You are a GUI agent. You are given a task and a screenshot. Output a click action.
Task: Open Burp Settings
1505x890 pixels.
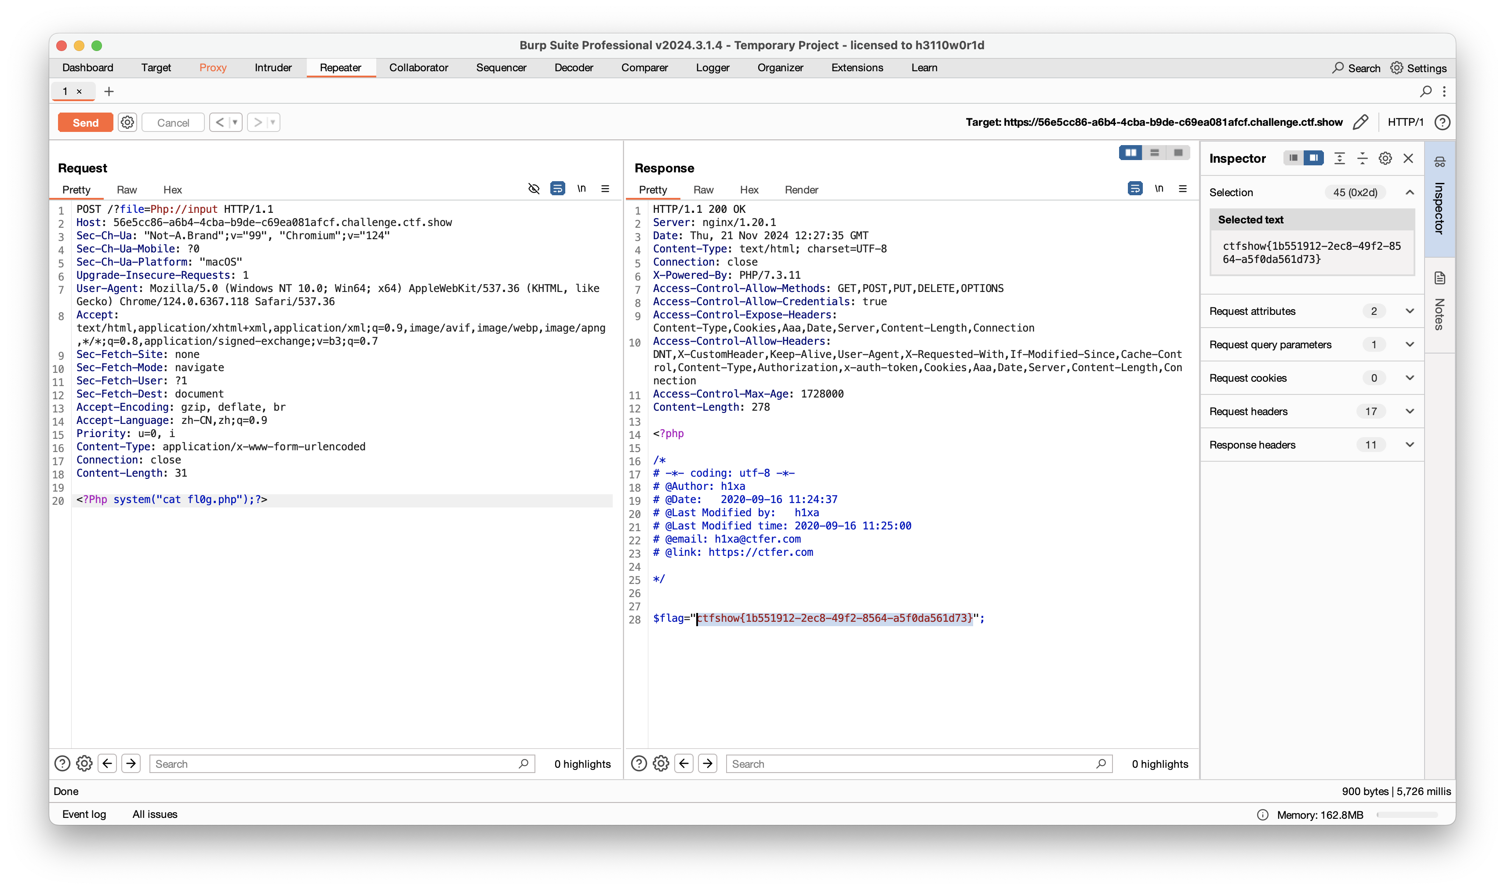(1418, 68)
